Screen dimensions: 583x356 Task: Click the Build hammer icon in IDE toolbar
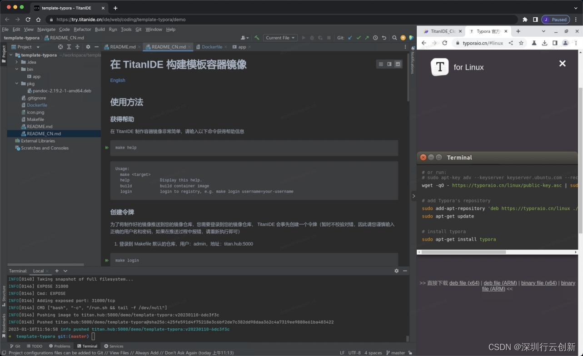tap(257, 38)
